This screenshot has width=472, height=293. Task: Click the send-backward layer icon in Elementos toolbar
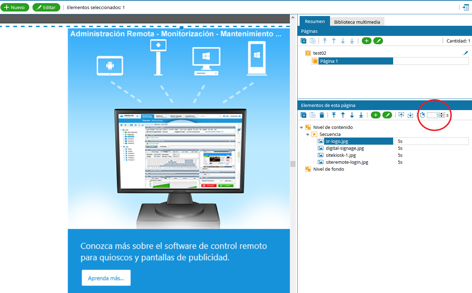pyautogui.click(x=411, y=115)
